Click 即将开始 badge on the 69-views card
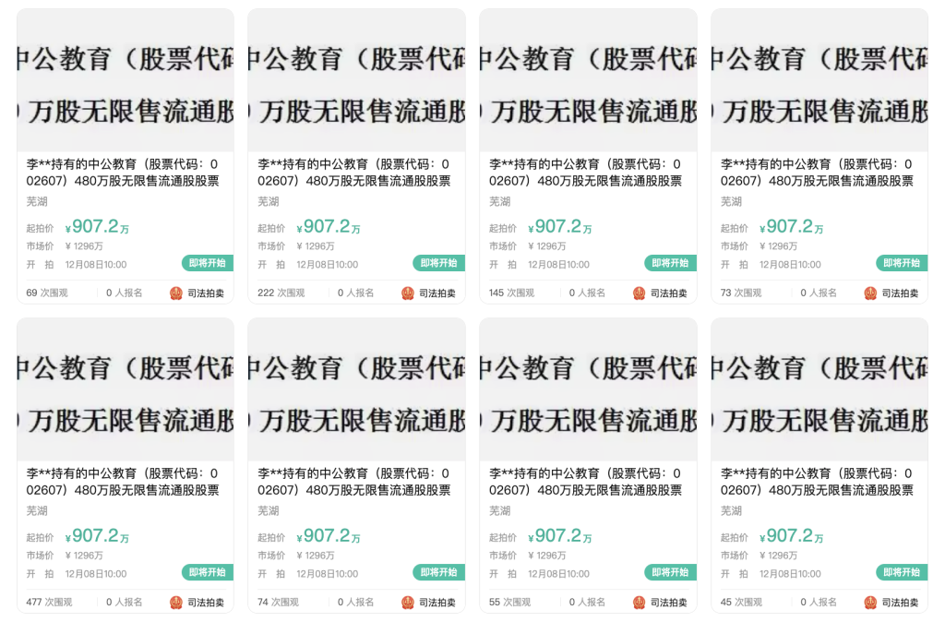This screenshot has height=622, width=945. (x=207, y=263)
